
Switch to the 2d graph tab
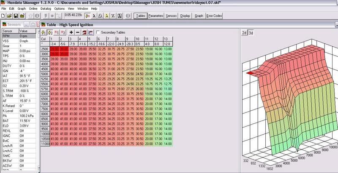coord(244,33)
